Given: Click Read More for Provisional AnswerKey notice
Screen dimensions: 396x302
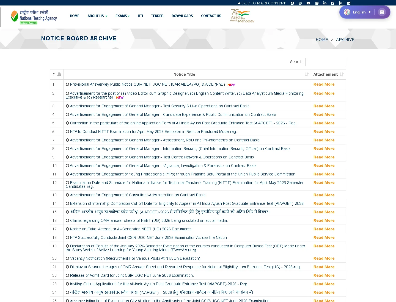Looking at the screenshot, I should (x=324, y=85).
